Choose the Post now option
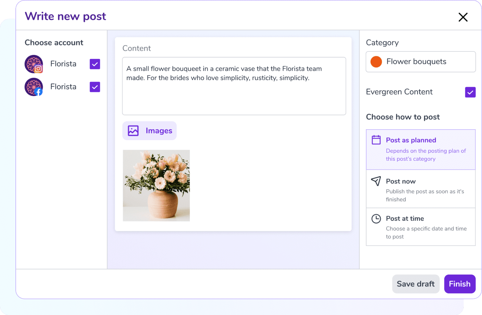This screenshot has width=482, height=315. click(421, 189)
